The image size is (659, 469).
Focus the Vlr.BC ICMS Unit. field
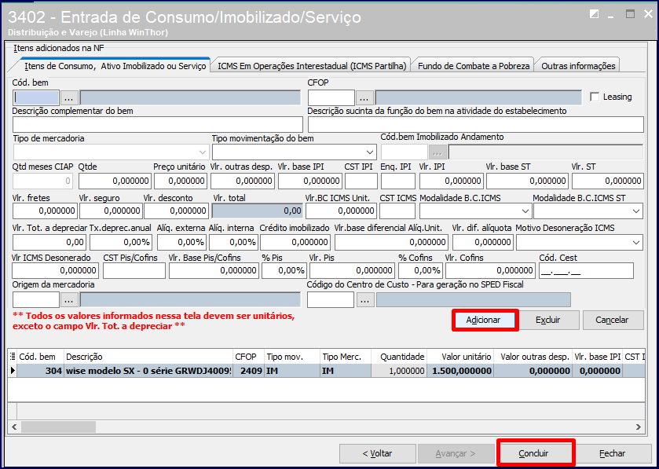341,211
